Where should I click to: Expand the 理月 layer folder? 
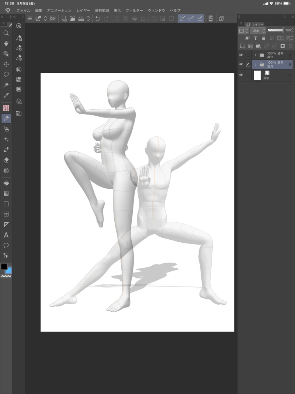coord(256,65)
